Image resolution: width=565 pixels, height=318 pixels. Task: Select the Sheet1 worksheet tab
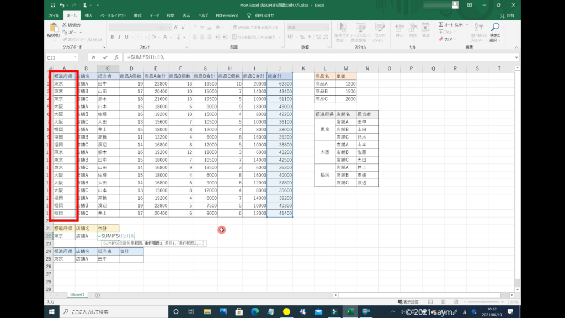pyautogui.click(x=76, y=295)
